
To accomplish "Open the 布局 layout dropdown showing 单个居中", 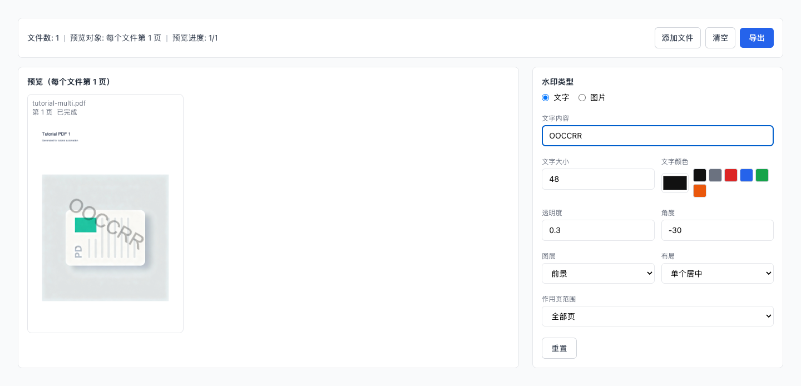I will (x=717, y=273).
